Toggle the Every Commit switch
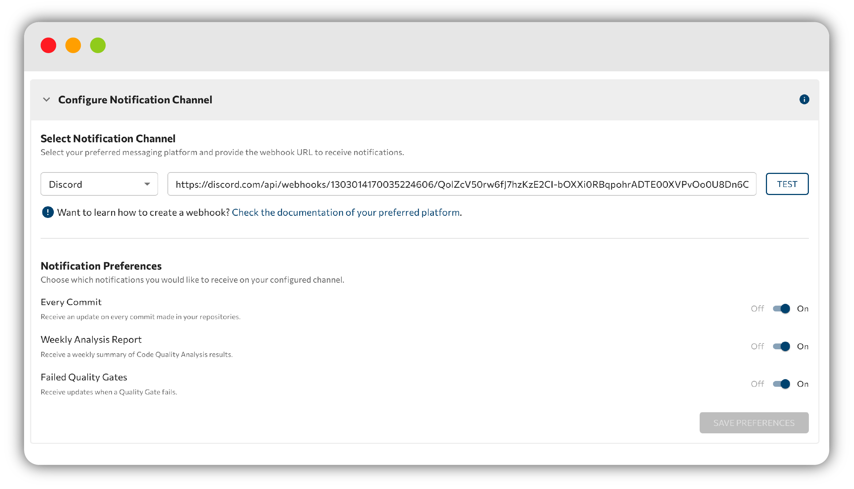The image size is (854, 489). pos(781,309)
